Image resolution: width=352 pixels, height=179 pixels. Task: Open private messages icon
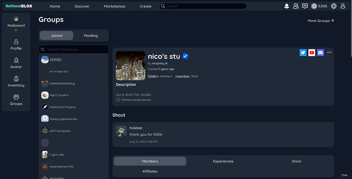pyautogui.click(x=305, y=6)
